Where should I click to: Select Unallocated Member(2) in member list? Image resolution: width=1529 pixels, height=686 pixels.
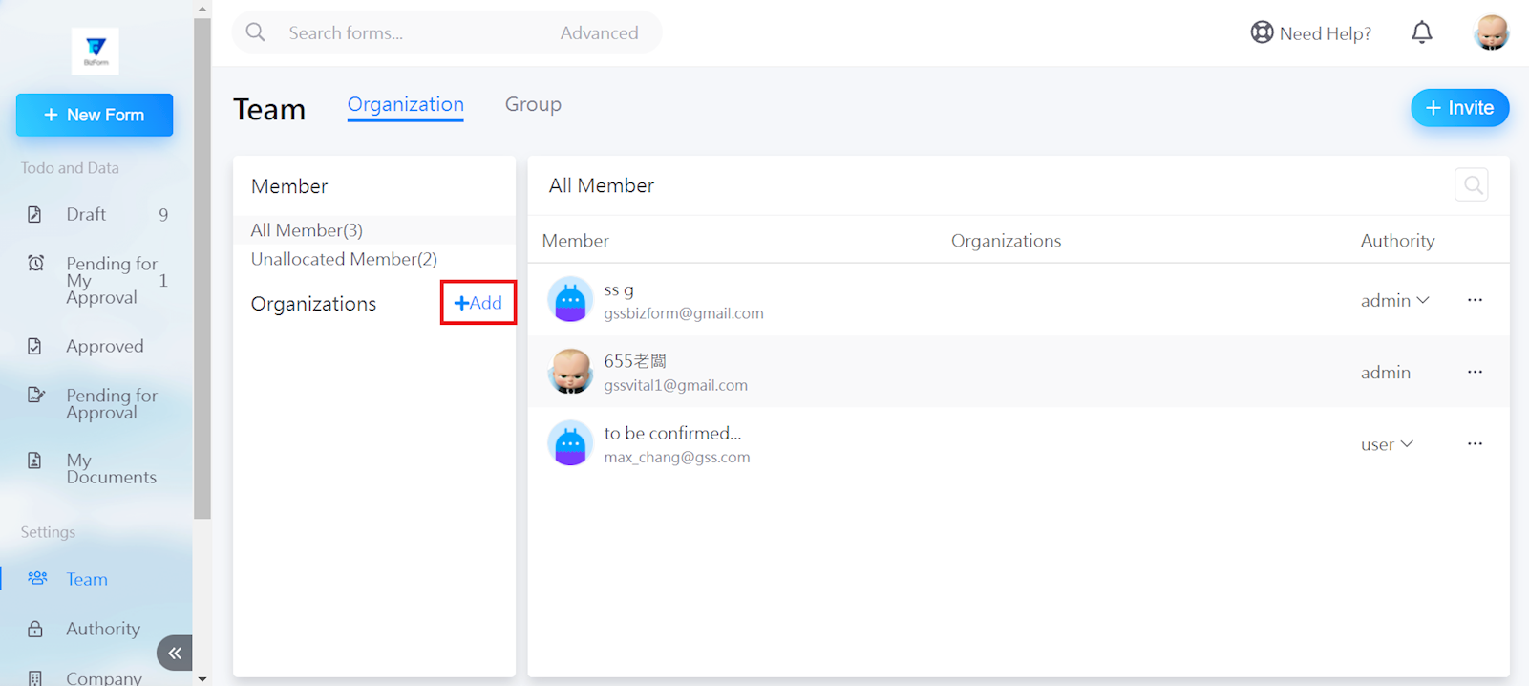344,259
